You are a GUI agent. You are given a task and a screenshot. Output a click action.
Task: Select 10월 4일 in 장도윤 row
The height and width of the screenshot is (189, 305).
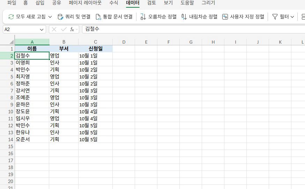(96, 112)
